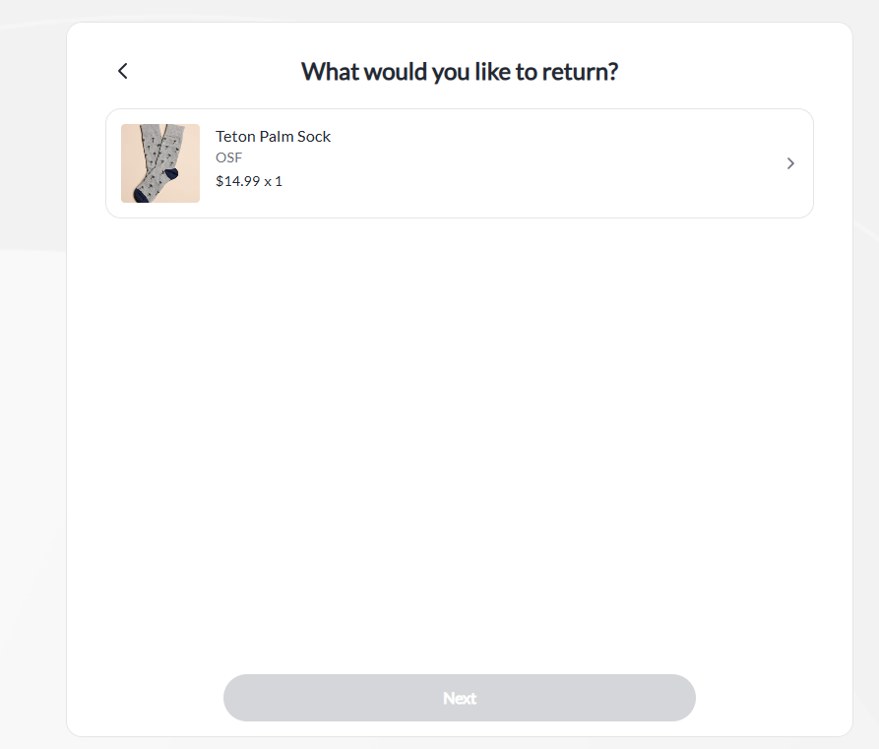Click the word "Sock" in the item title

(314, 137)
